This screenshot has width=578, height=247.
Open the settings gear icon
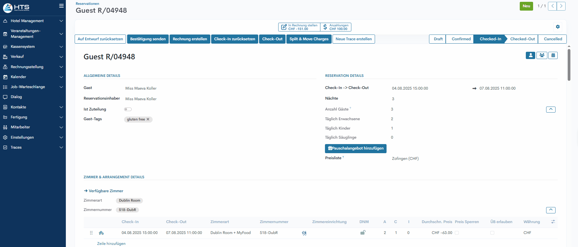click(558, 27)
